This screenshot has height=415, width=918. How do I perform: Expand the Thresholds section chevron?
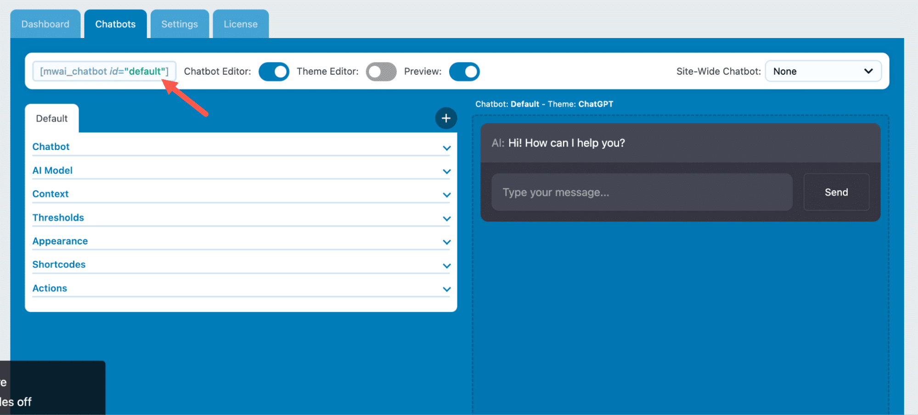pos(446,219)
